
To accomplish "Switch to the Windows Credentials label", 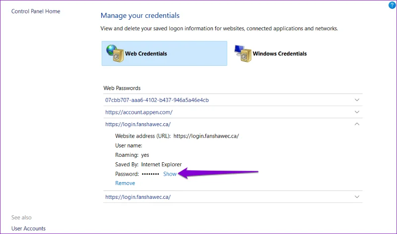I will tap(280, 53).
